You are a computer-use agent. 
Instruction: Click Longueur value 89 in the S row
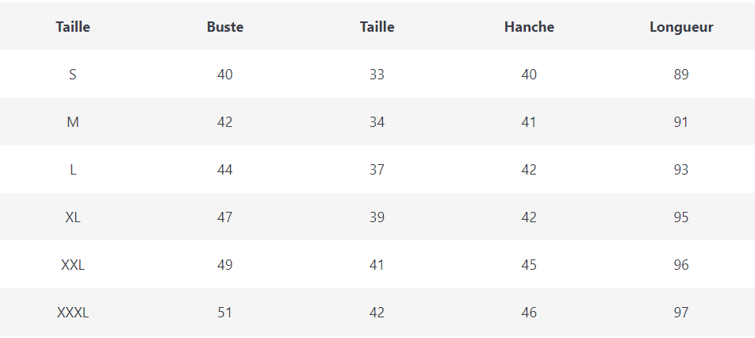pyautogui.click(x=681, y=75)
